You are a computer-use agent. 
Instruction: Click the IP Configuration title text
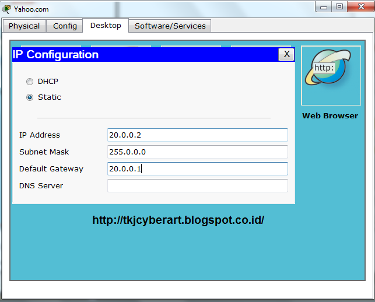[55, 55]
